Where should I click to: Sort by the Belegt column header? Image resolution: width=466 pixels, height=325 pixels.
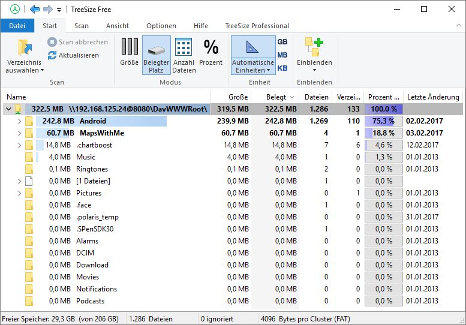[276, 97]
